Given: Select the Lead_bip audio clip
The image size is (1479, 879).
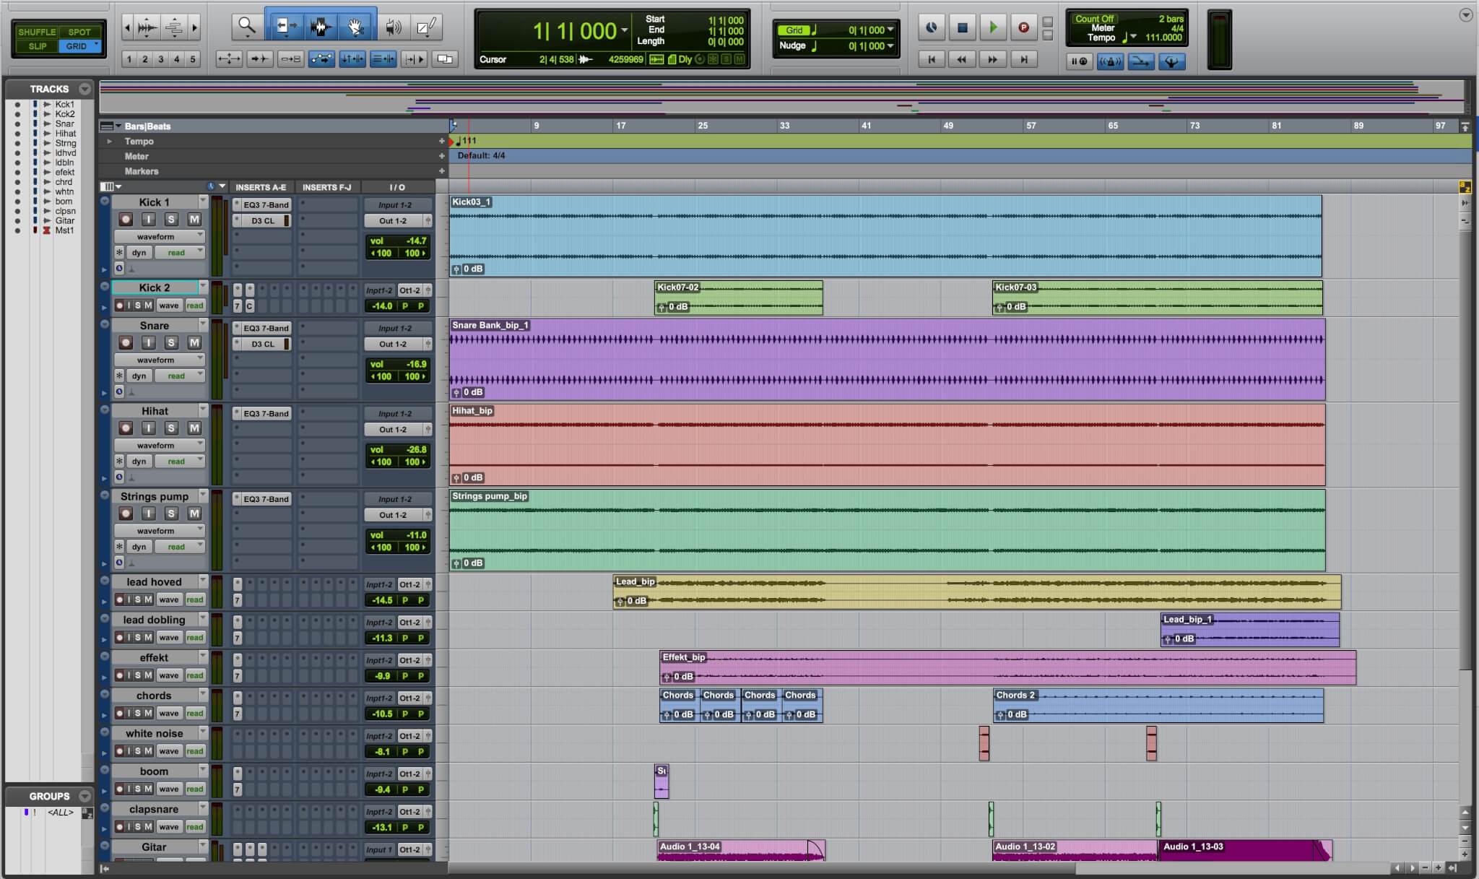Looking at the screenshot, I should pyautogui.click(x=976, y=592).
